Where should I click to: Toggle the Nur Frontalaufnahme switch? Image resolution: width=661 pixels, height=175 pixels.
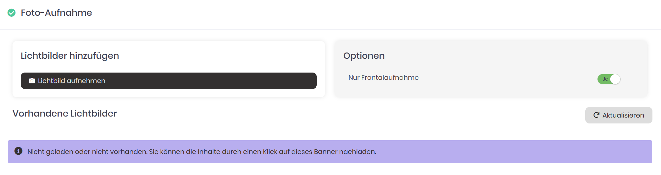tap(609, 79)
